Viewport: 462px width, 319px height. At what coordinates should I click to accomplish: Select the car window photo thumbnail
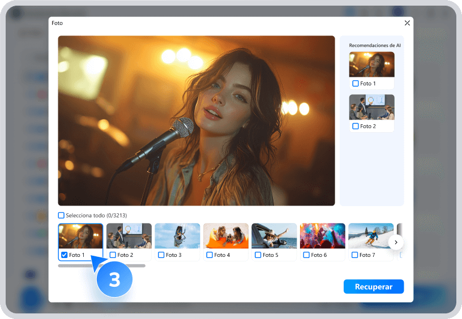274,236
